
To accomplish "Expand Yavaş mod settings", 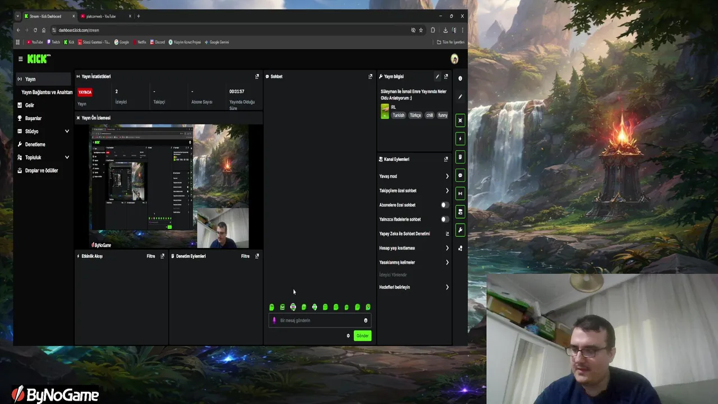I will (x=447, y=176).
